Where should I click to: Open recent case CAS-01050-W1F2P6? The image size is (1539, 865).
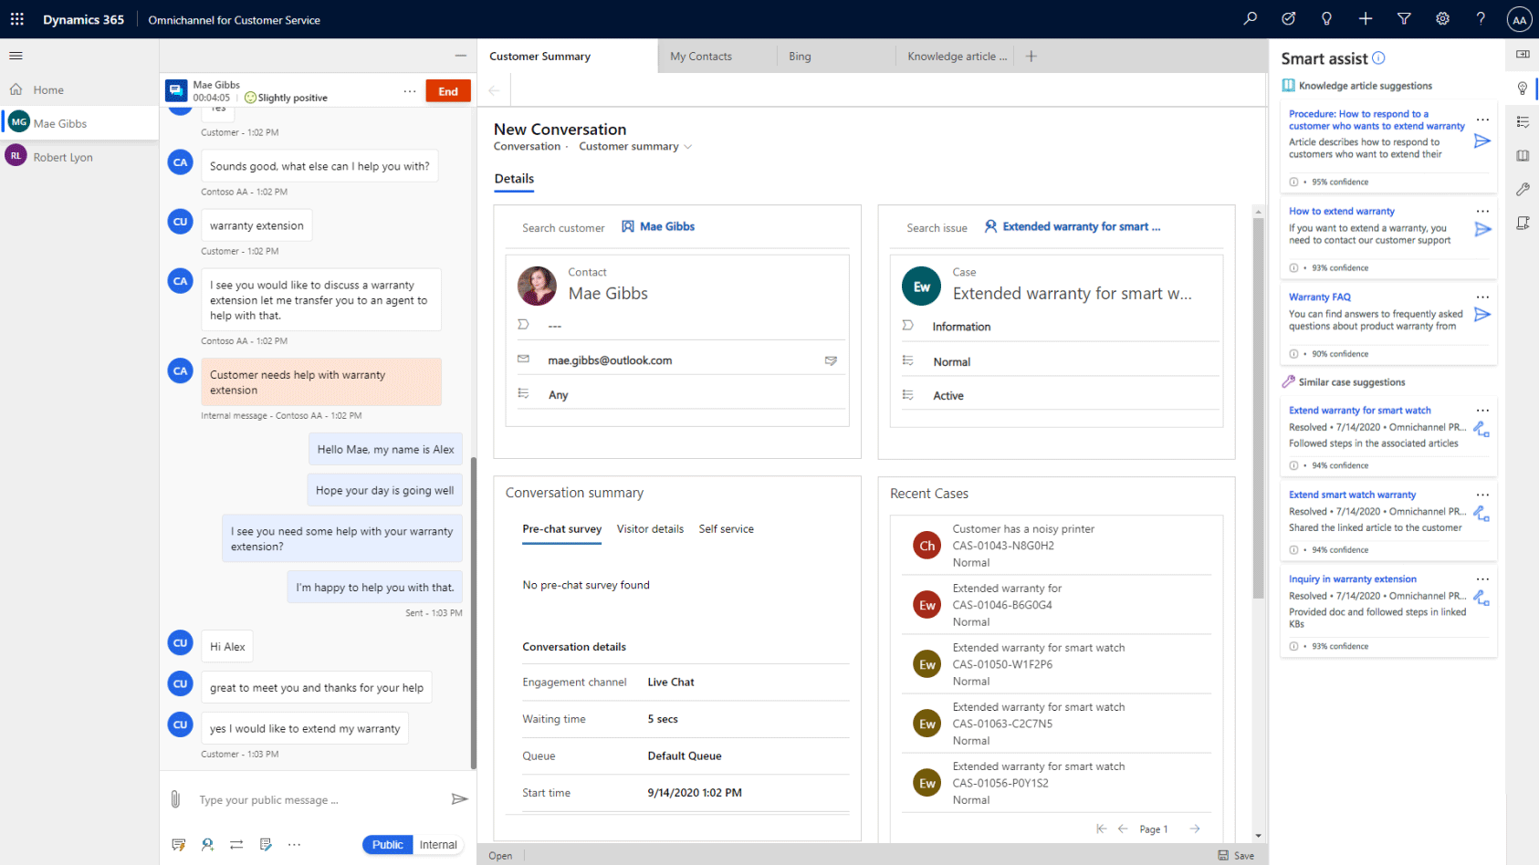[1056, 664]
